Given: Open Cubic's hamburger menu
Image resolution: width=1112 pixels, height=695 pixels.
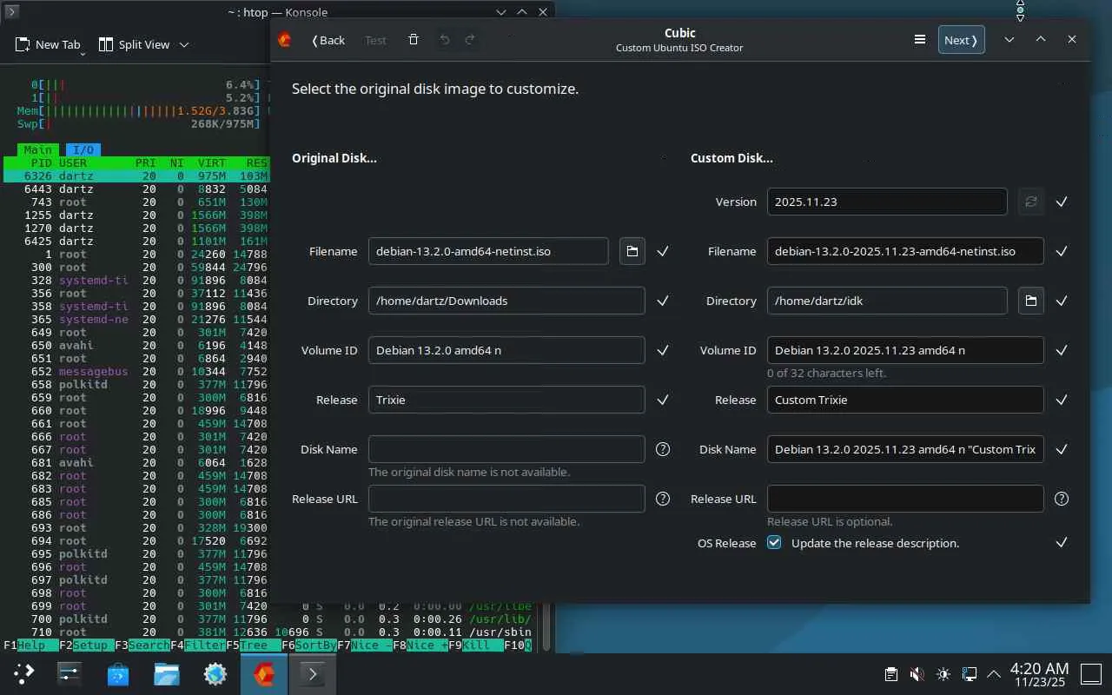Looking at the screenshot, I should [x=920, y=40].
